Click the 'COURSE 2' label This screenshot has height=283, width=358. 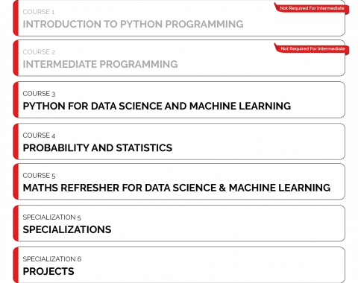point(39,52)
